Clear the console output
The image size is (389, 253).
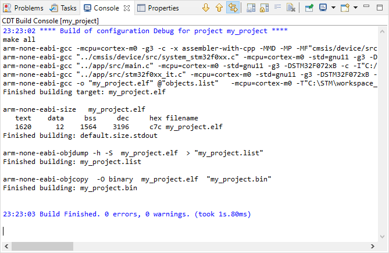[291, 8]
